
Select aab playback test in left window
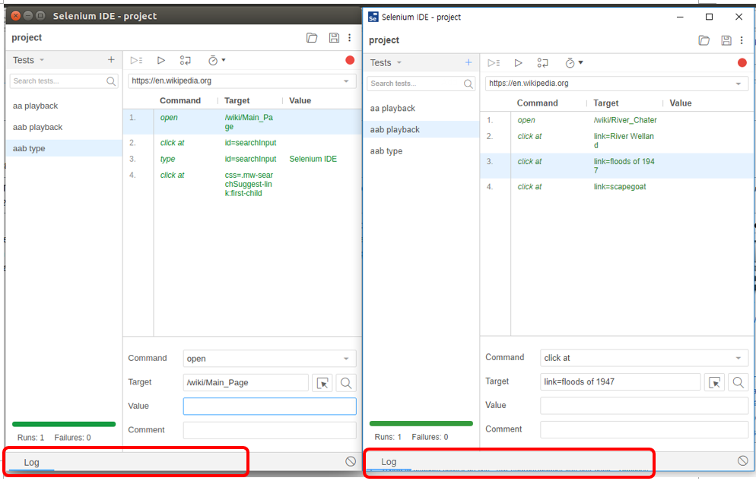64,127
